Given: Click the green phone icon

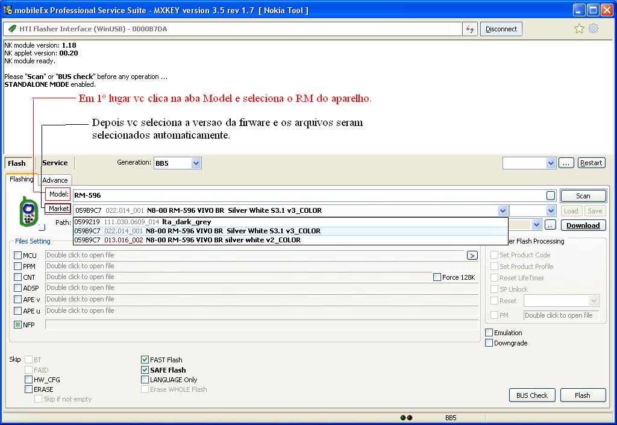Looking at the screenshot, I should [28, 211].
